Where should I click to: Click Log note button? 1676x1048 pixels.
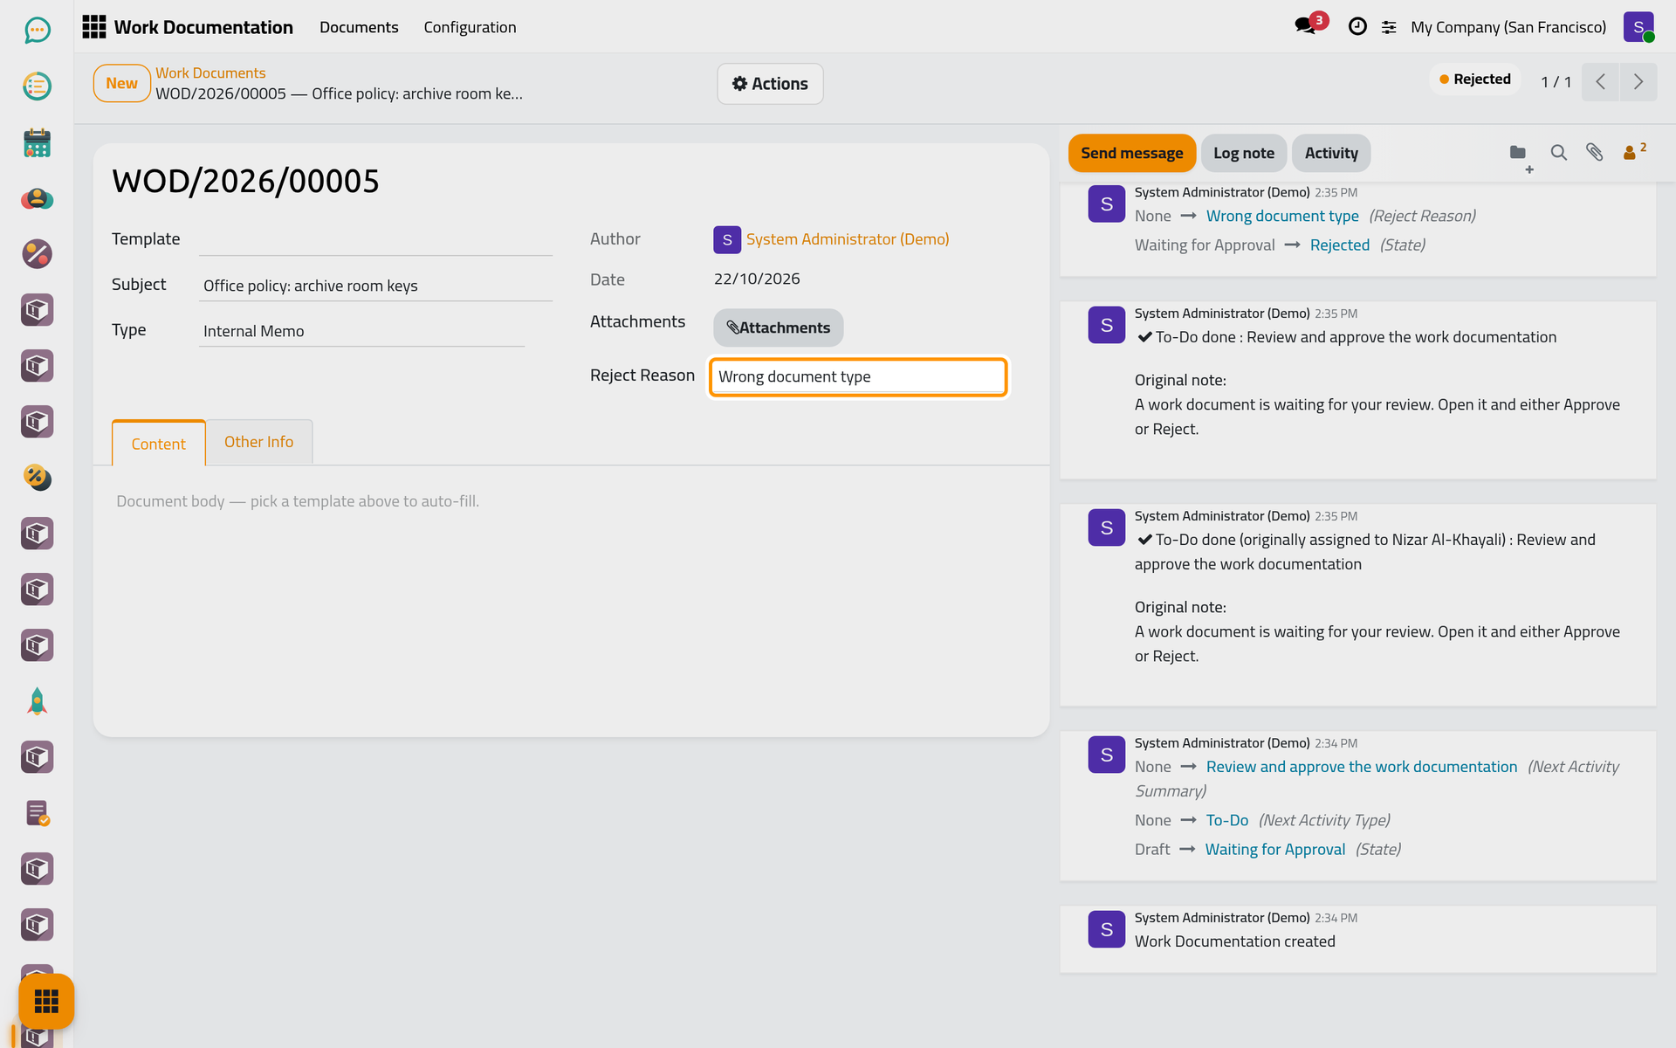coord(1244,153)
